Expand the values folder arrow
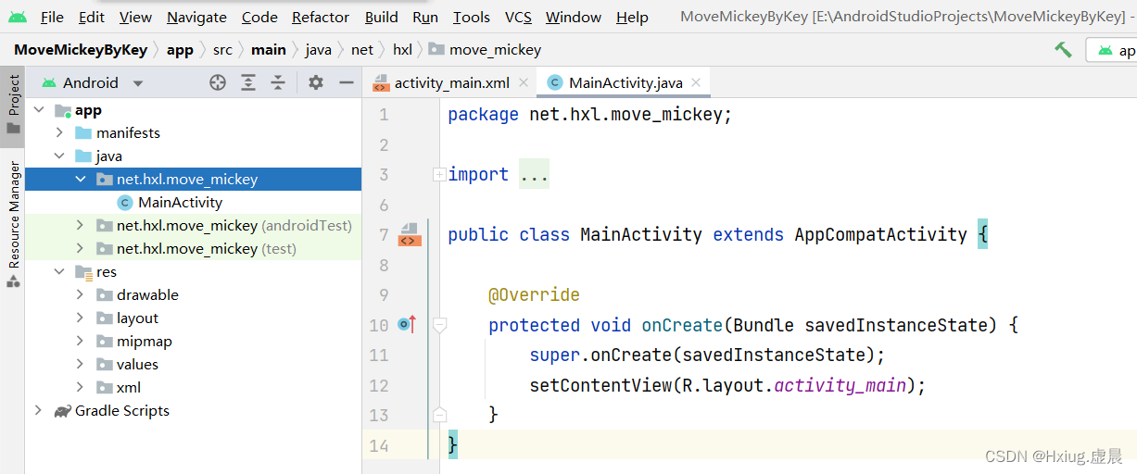The width and height of the screenshot is (1137, 474). coord(80,365)
